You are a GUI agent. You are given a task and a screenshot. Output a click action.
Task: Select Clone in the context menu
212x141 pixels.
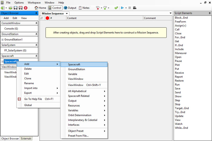point(38,78)
